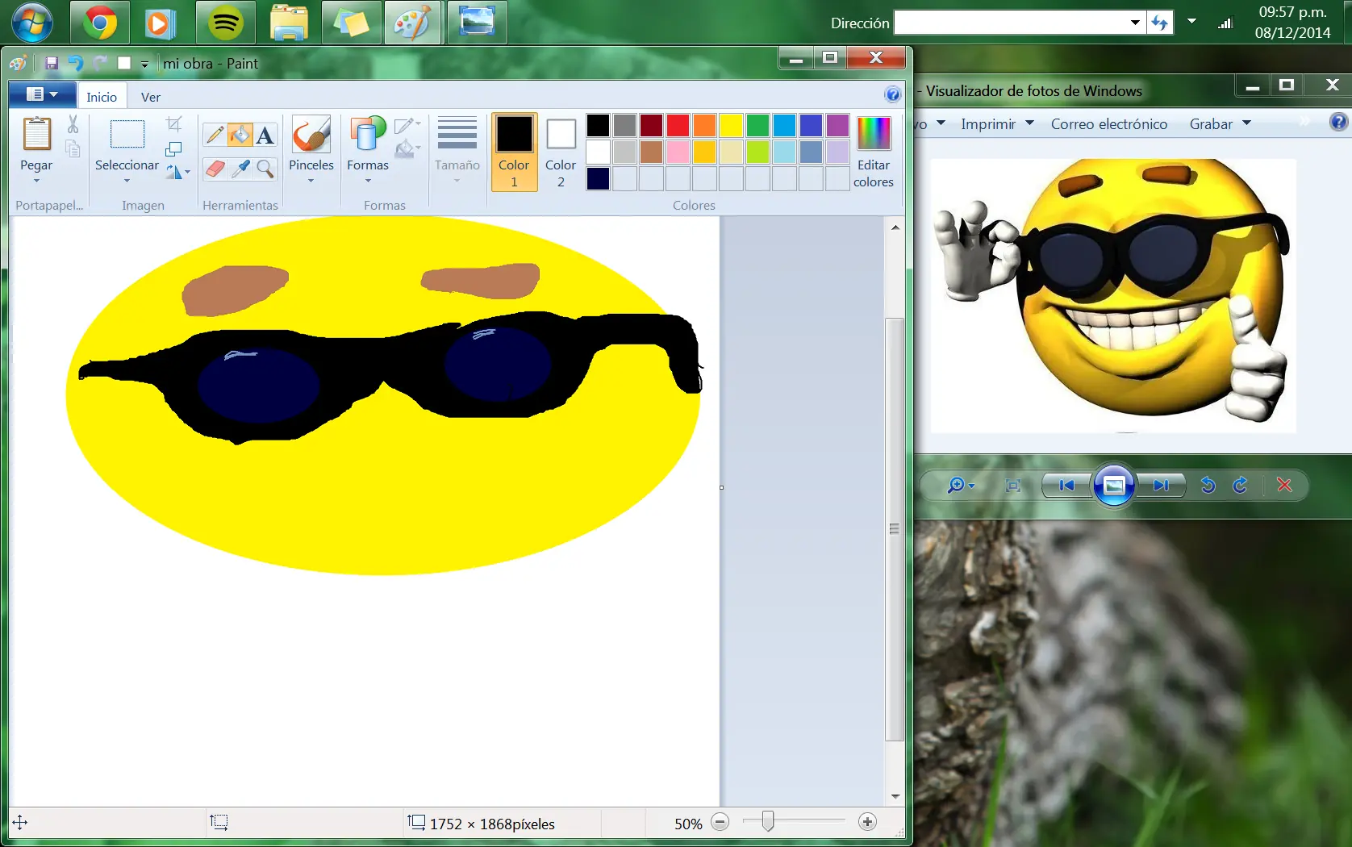Click the zoom in plus button
1352x847 pixels.
867,822
